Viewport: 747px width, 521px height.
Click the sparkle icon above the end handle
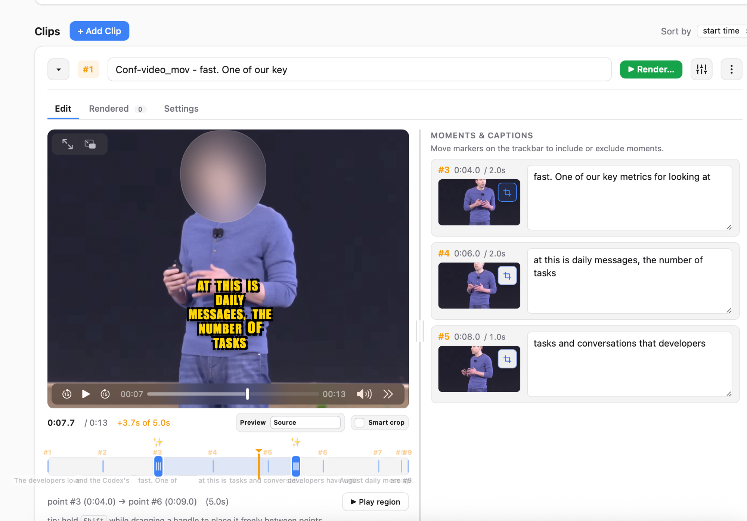click(296, 442)
